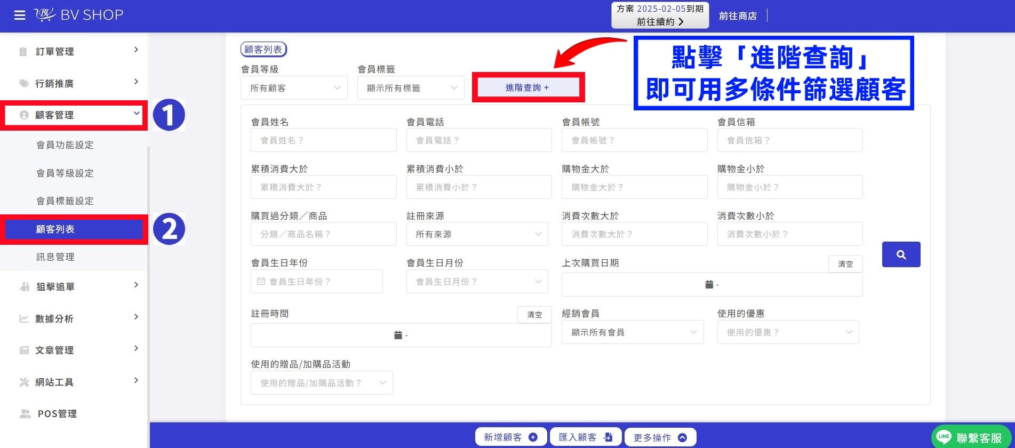Click the import icon on 匯入顧客
The image size is (1015, 448).
point(608,437)
